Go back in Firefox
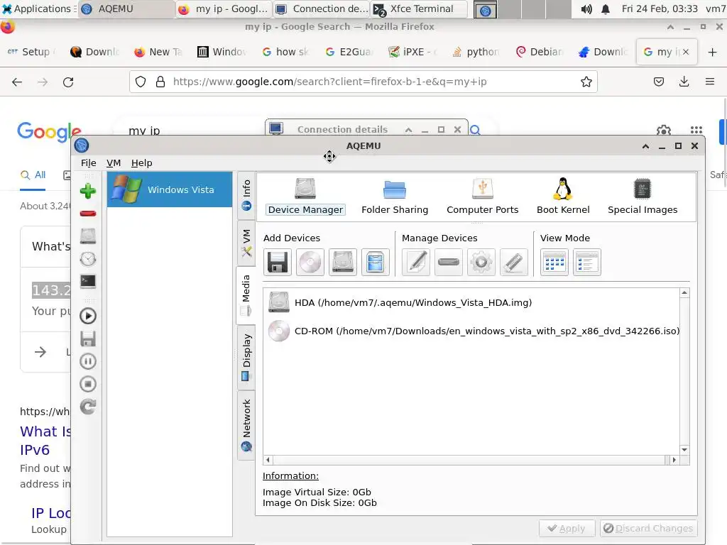The width and height of the screenshot is (727, 545). click(x=17, y=82)
